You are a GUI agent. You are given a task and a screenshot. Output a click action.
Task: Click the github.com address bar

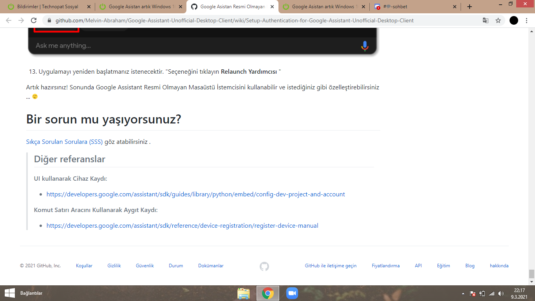tap(234, 20)
